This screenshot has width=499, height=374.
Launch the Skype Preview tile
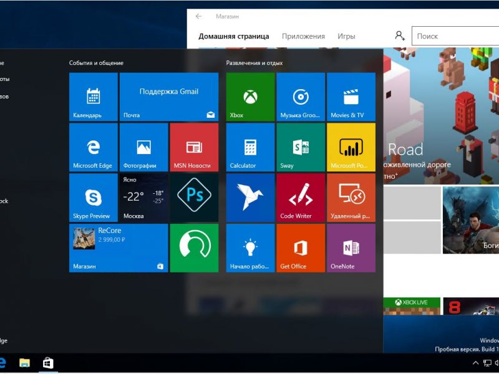[x=93, y=198]
